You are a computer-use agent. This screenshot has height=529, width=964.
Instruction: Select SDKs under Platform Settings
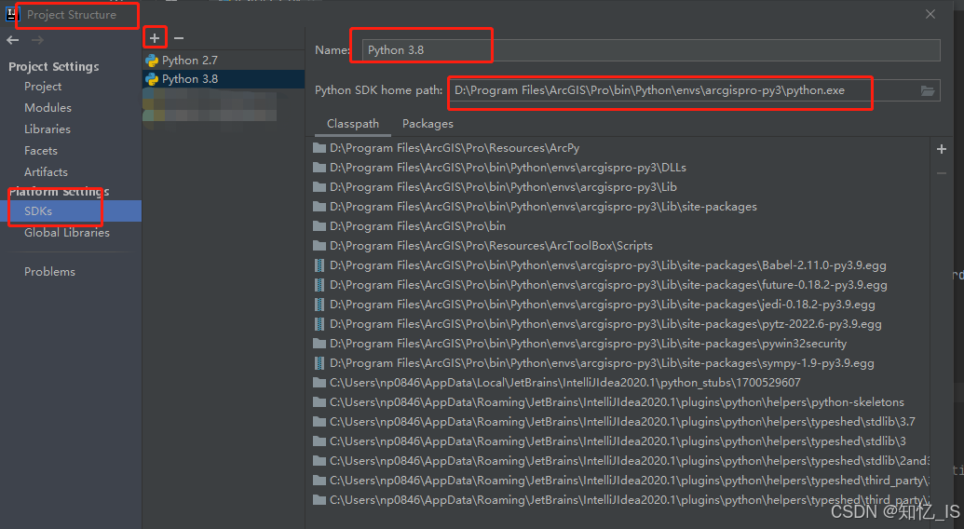click(x=71, y=211)
